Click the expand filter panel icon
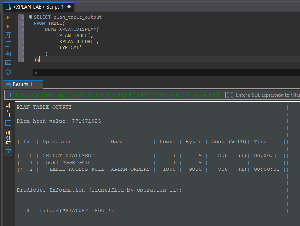 (x=230, y=95)
